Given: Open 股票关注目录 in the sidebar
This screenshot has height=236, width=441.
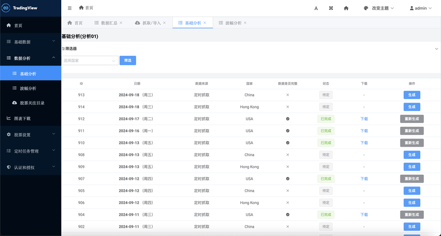Looking at the screenshot, I should click(31, 103).
